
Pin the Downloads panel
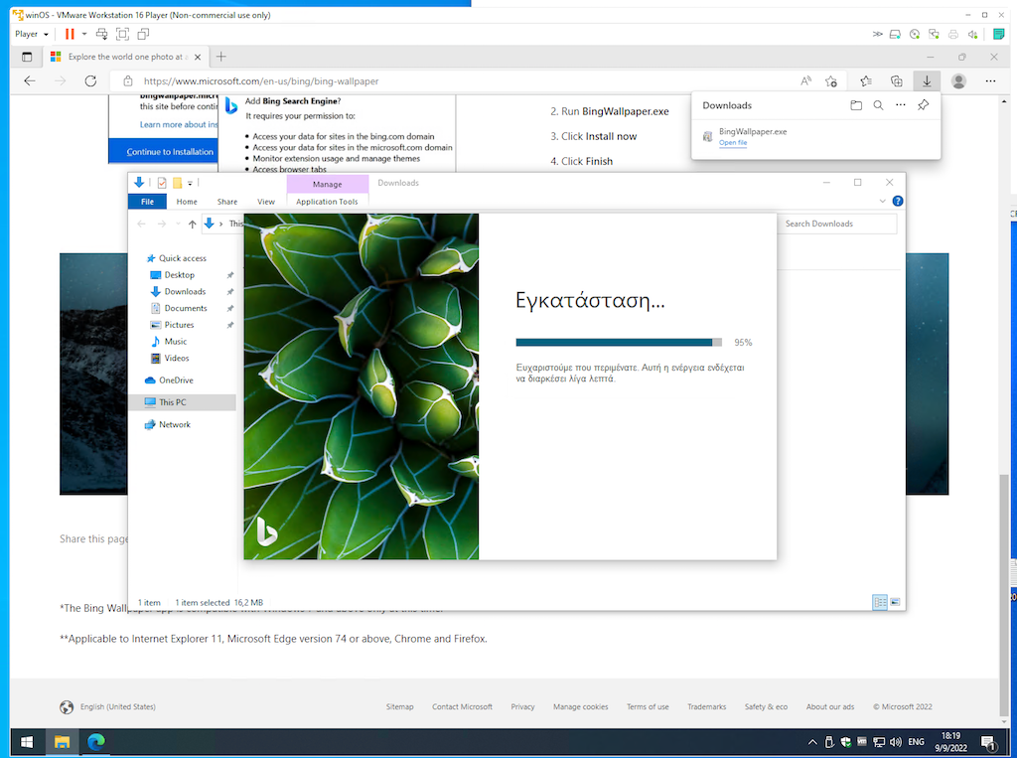[x=923, y=105]
